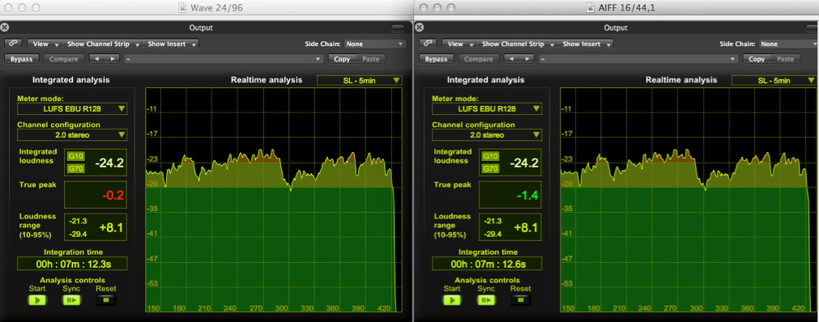Close the Output plugin panel in Wave 24/96

[x=5, y=28]
